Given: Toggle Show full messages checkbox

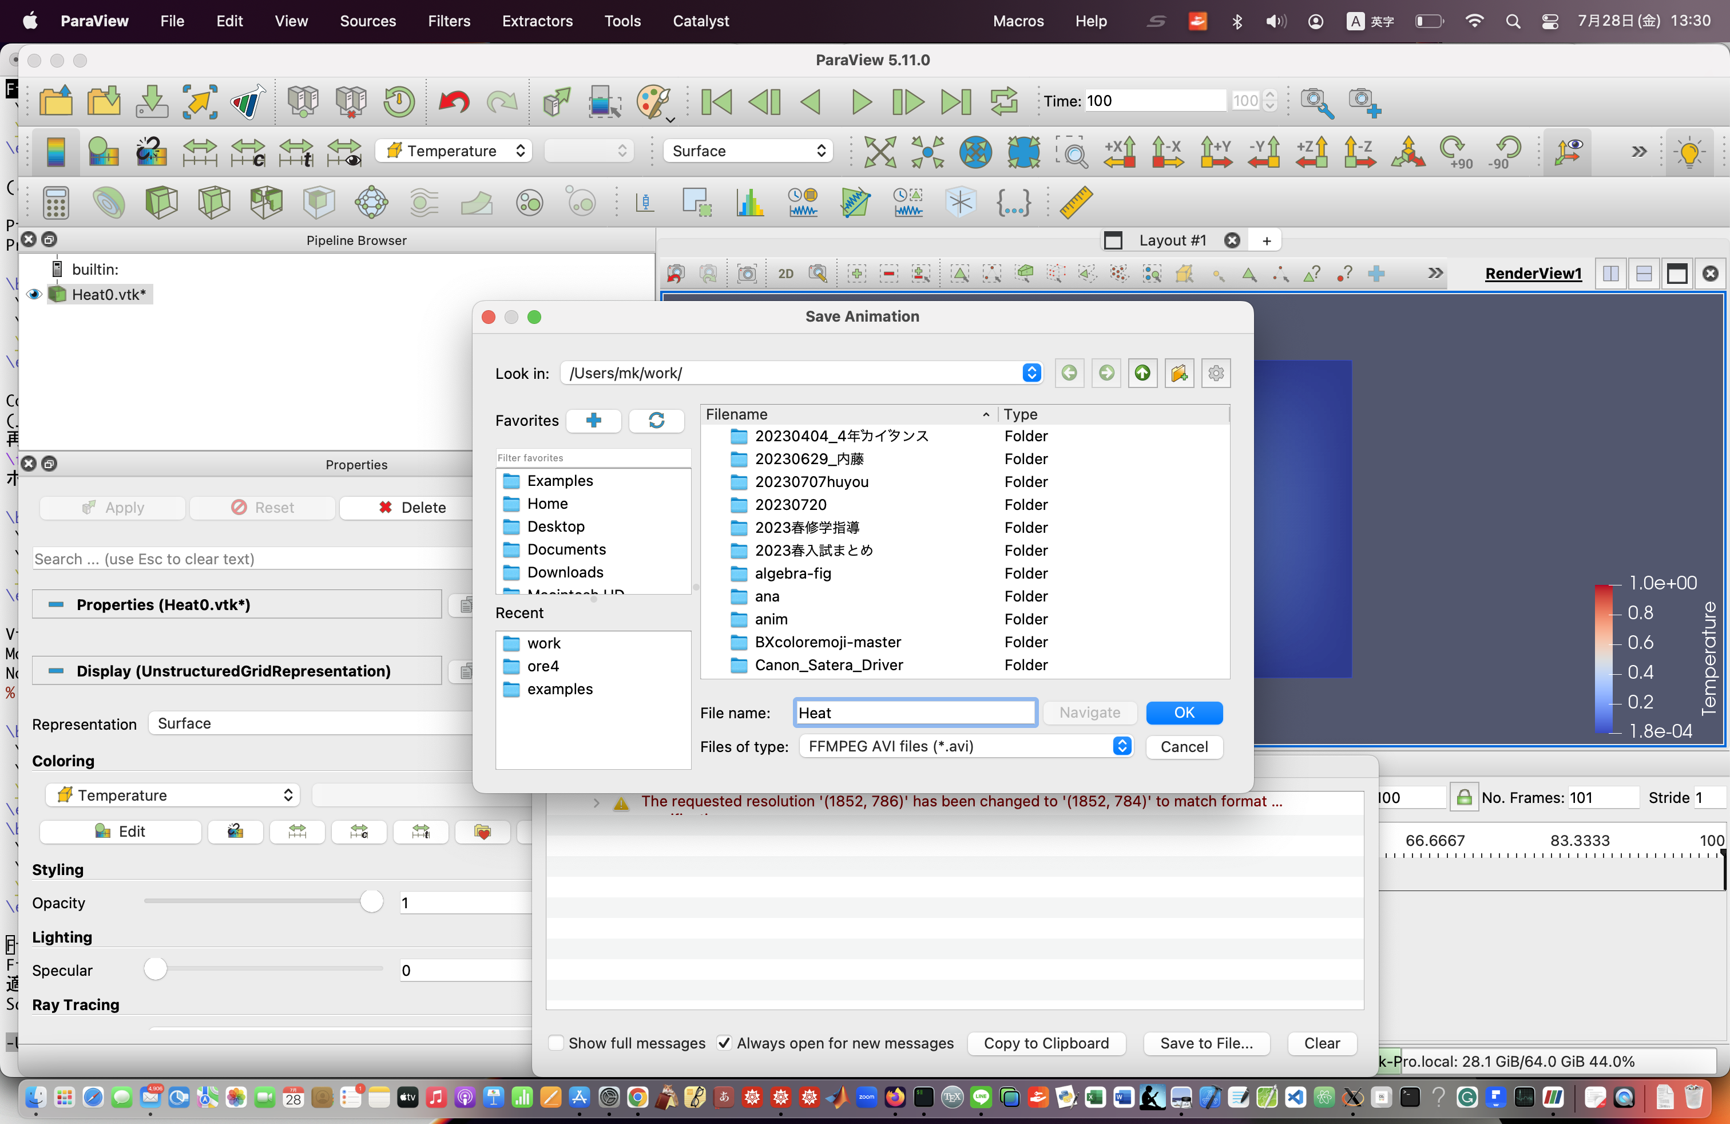Looking at the screenshot, I should tap(556, 1043).
